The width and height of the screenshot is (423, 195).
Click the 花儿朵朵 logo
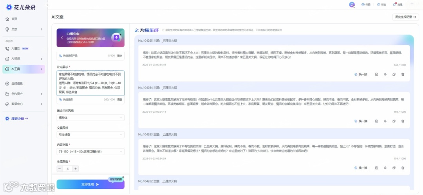(21, 7)
